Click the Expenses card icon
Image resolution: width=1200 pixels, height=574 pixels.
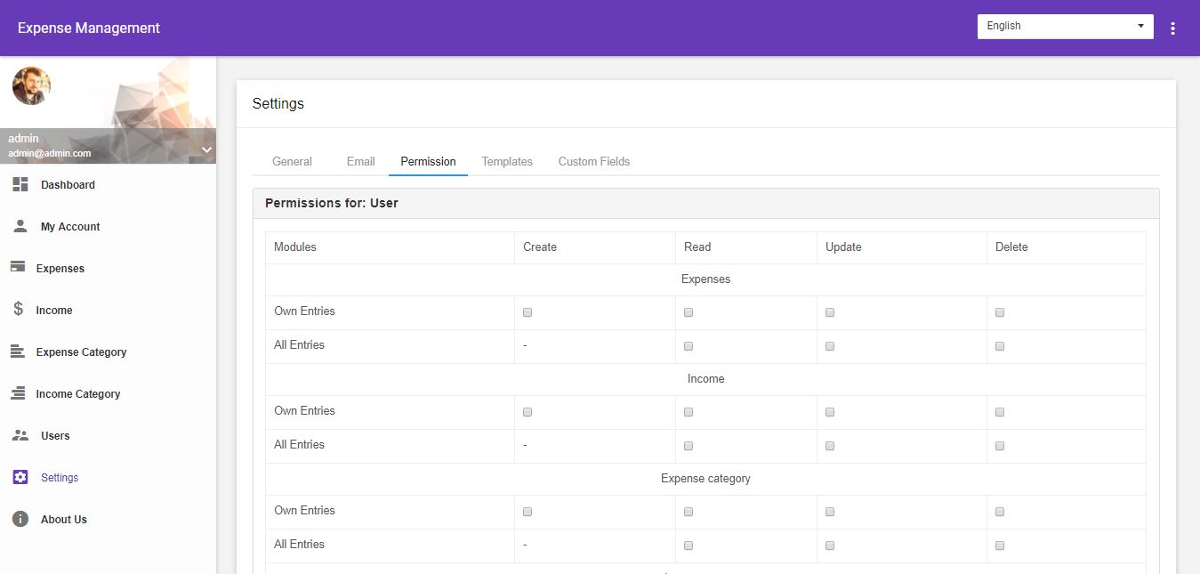pyautogui.click(x=17, y=267)
